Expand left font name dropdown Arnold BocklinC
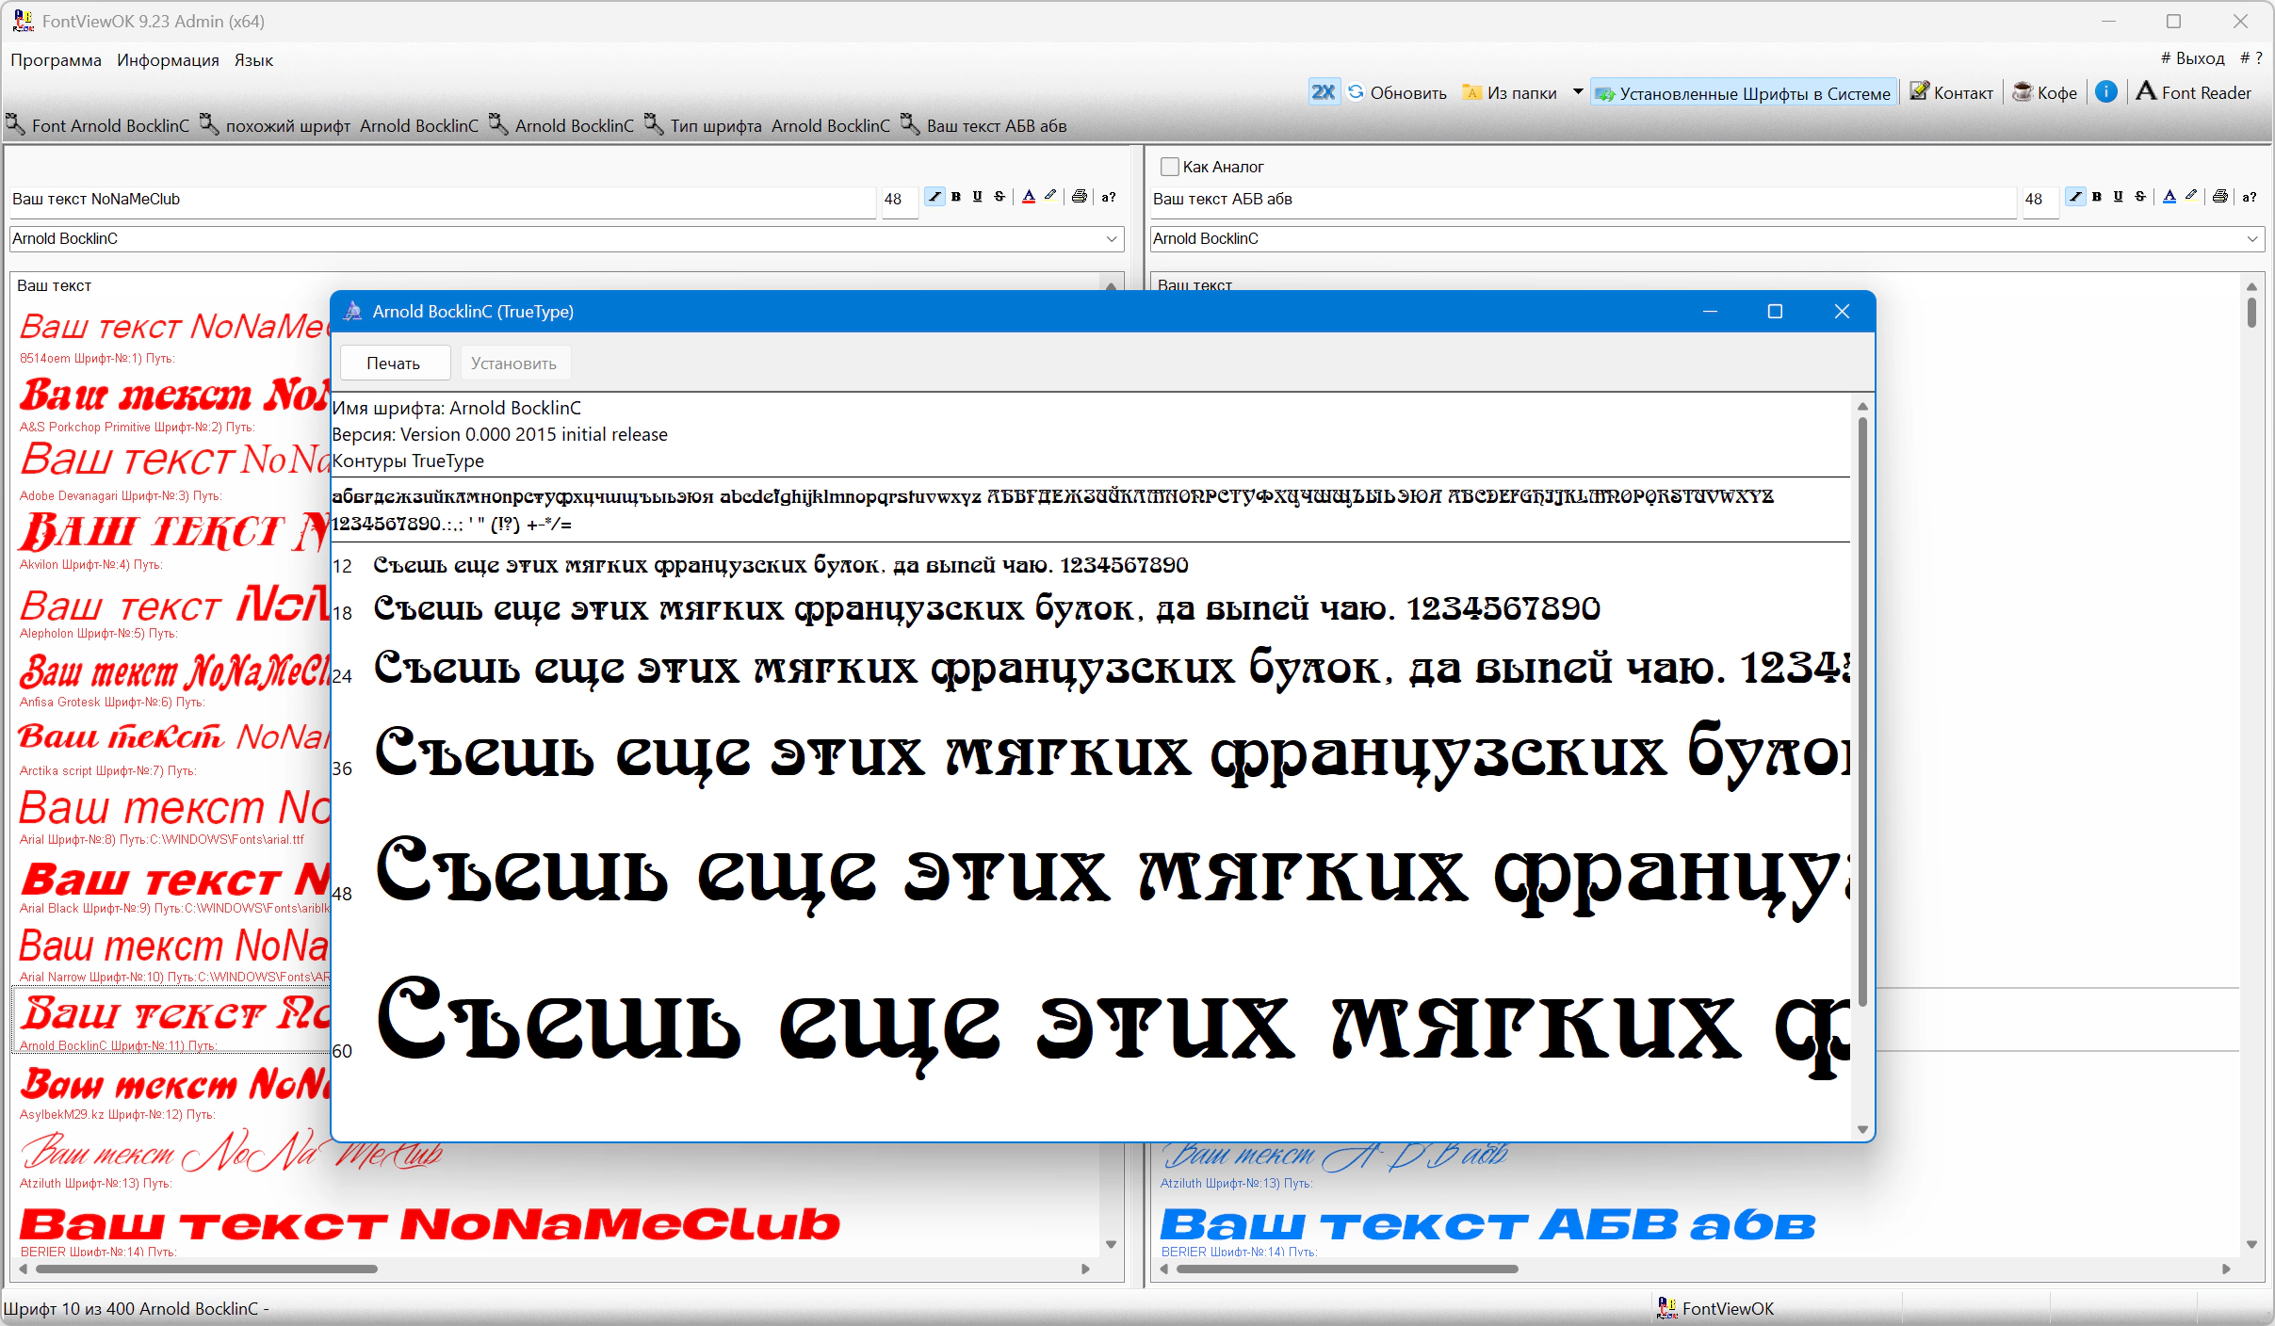The height and width of the screenshot is (1326, 2275). [1112, 239]
